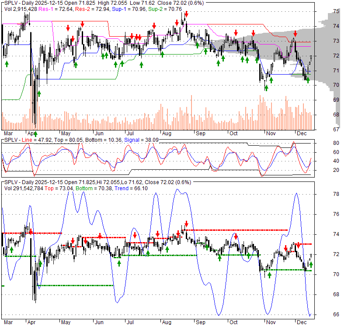Select the red arrow at the August peak in the bottom chart
341x325 pixels.
(x=186, y=224)
